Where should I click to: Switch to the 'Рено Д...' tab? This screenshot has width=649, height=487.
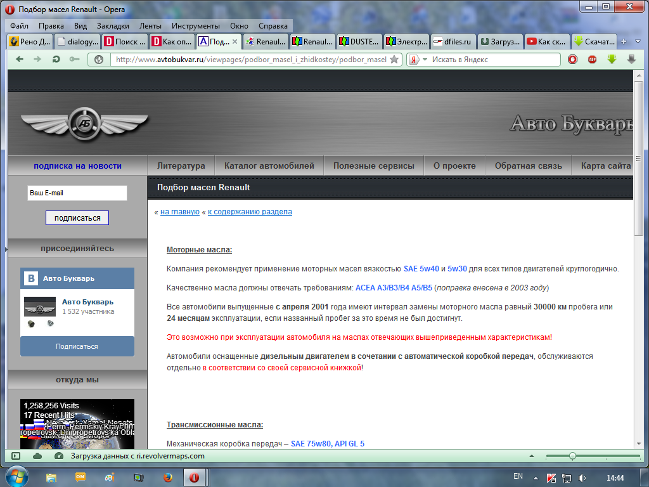coord(30,41)
